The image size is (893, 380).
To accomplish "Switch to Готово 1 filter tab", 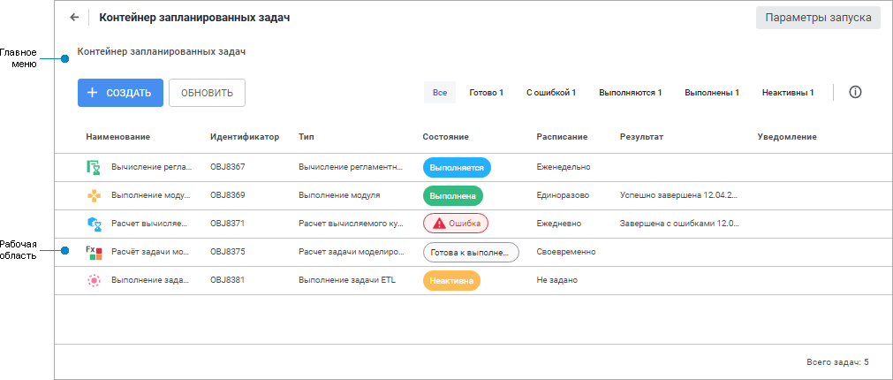I will (486, 93).
